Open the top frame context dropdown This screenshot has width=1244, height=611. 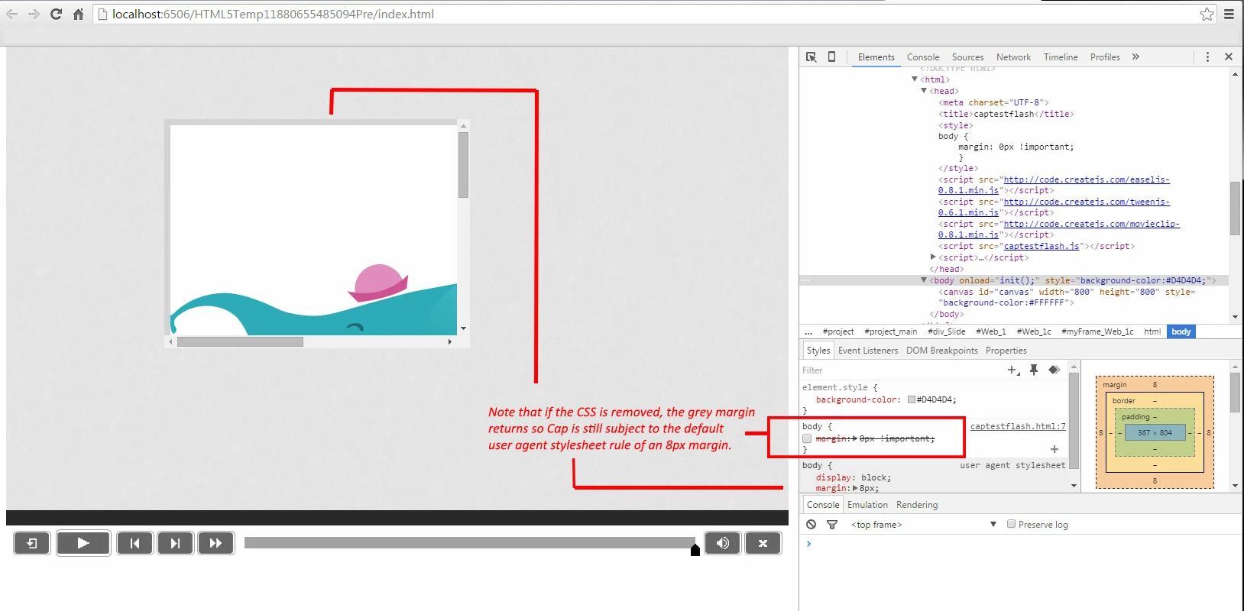(x=924, y=525)
